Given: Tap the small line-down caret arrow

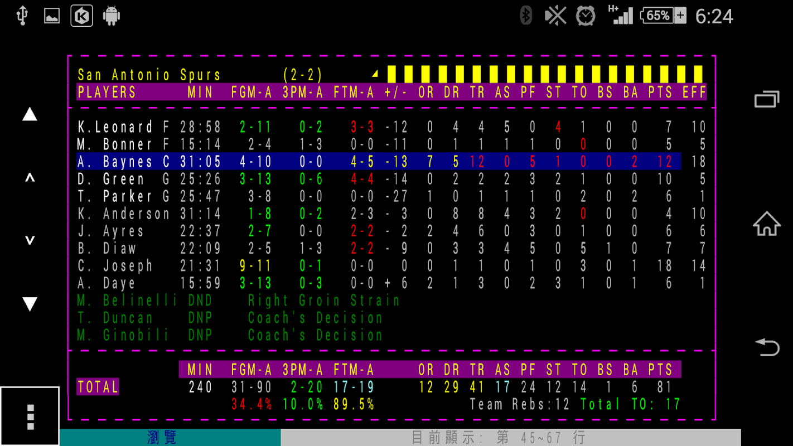Looking at the screenshot, I should point(30,240).
